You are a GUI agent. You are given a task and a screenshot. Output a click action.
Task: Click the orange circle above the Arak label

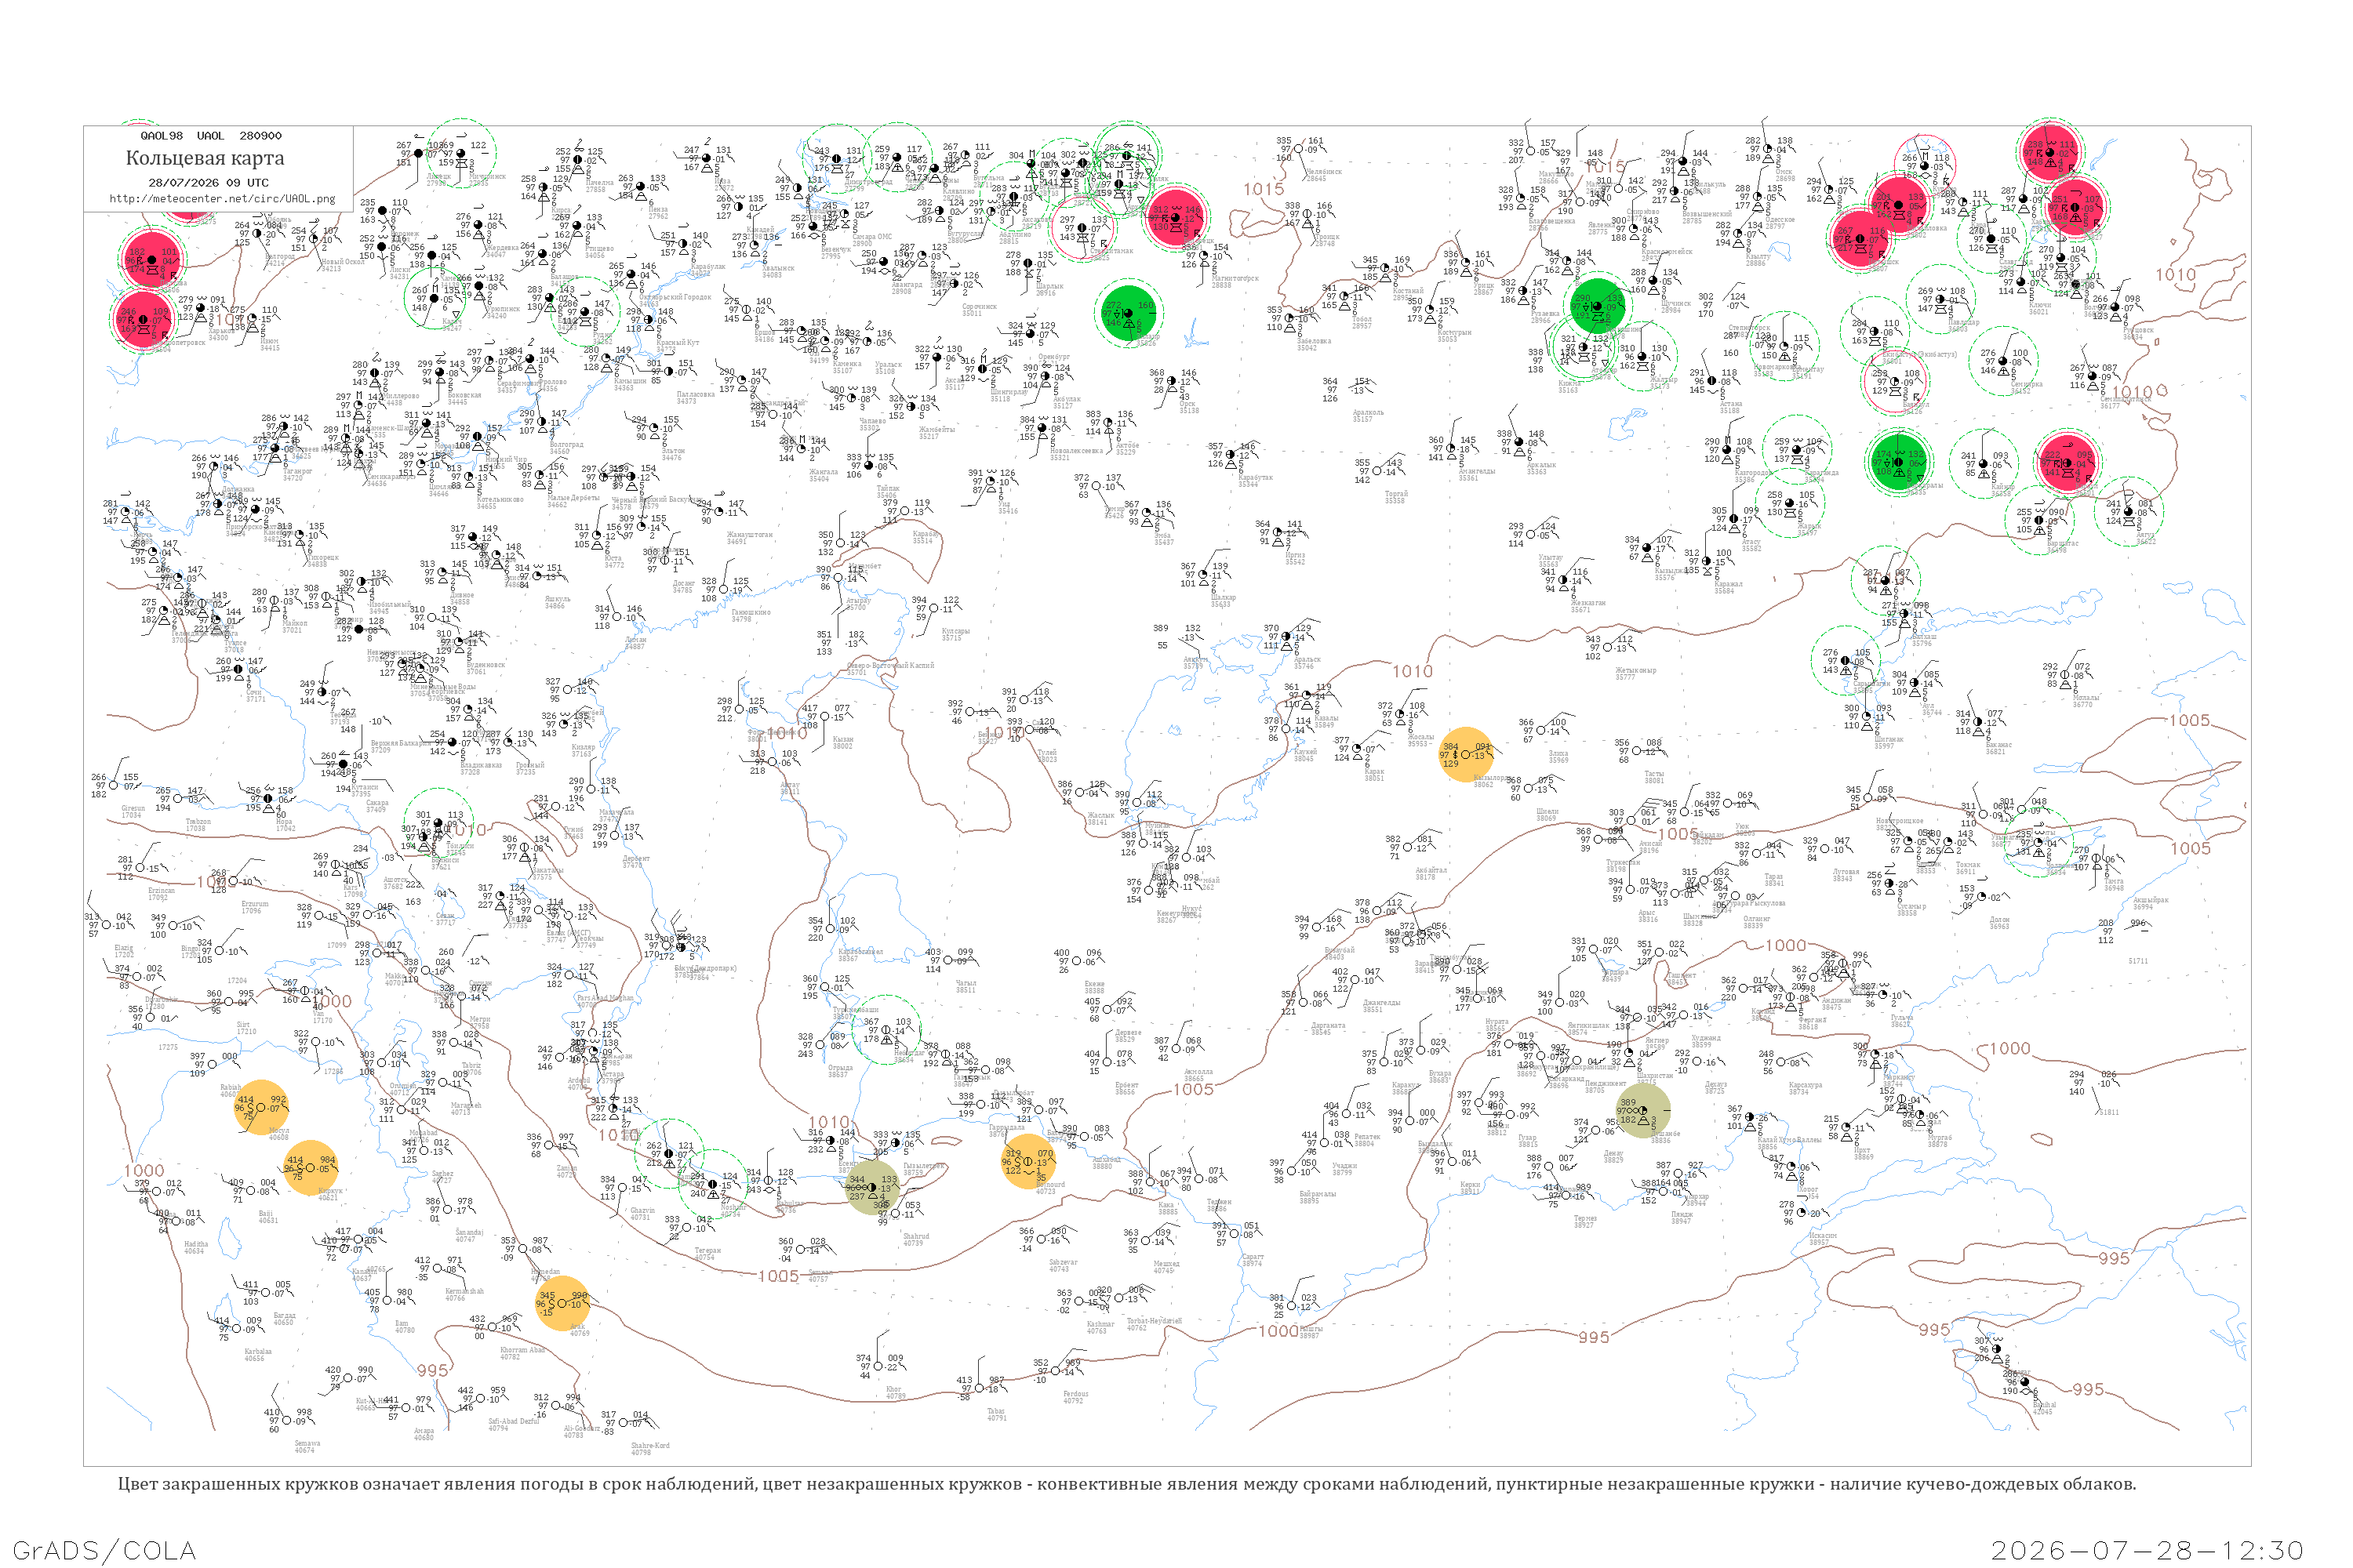[563, 1303]
